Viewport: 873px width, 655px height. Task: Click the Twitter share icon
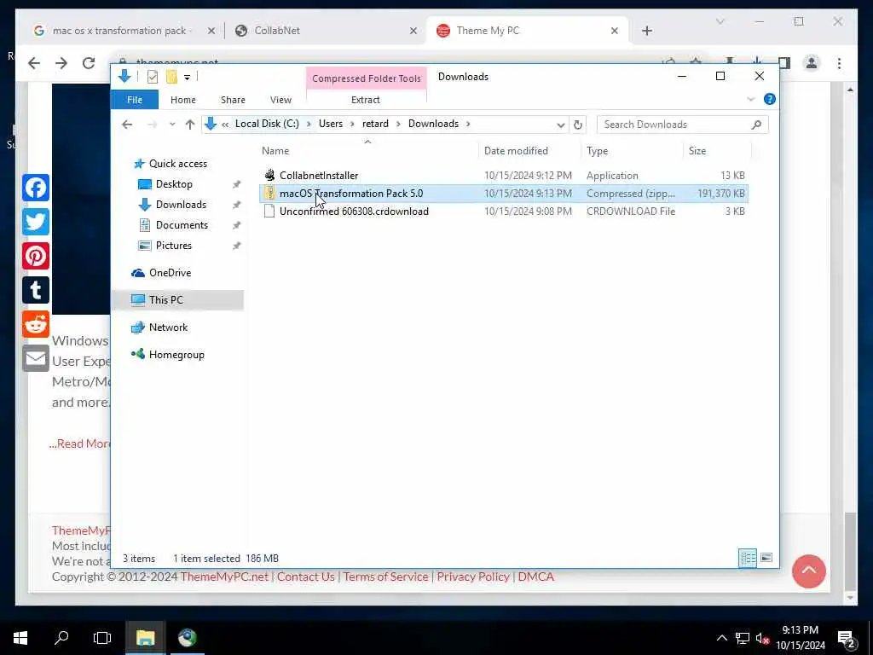click(x=36, y=222)
